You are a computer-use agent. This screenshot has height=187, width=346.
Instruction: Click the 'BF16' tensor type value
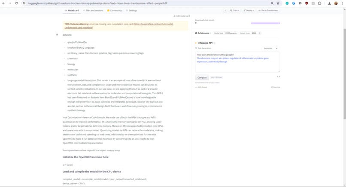254,33
